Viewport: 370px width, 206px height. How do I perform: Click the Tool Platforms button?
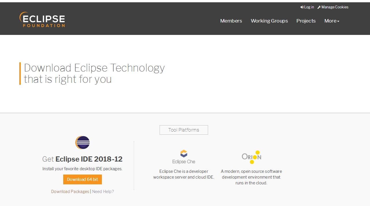[x=184, y=130]
